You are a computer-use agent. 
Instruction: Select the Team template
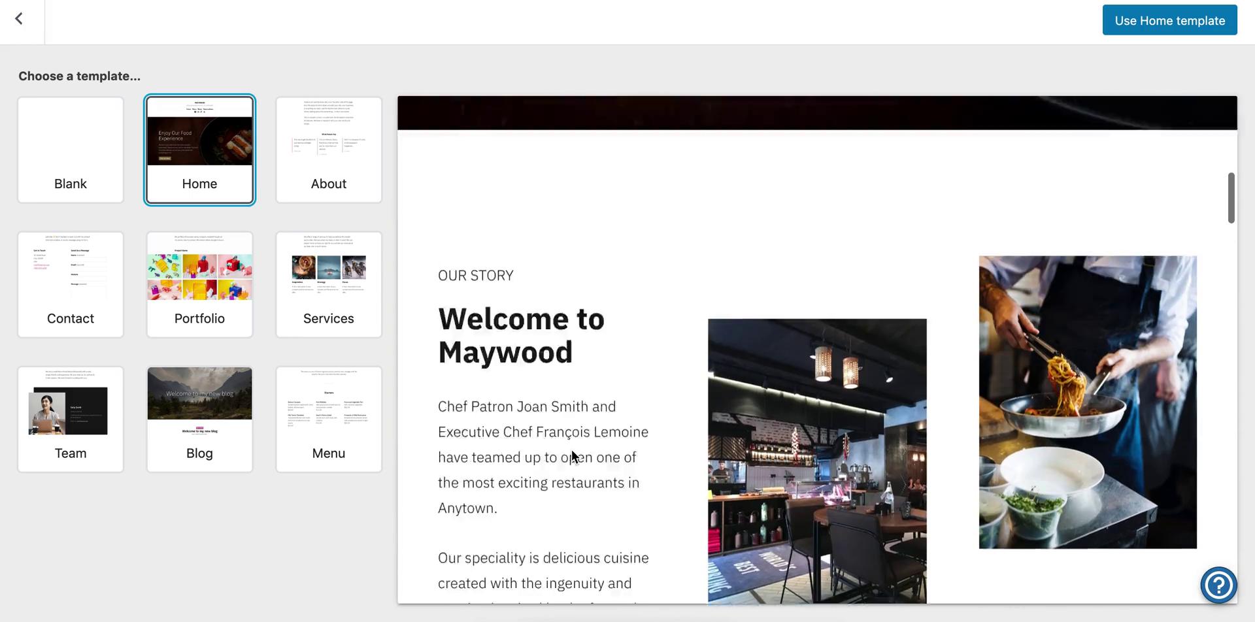pos(70,419)
